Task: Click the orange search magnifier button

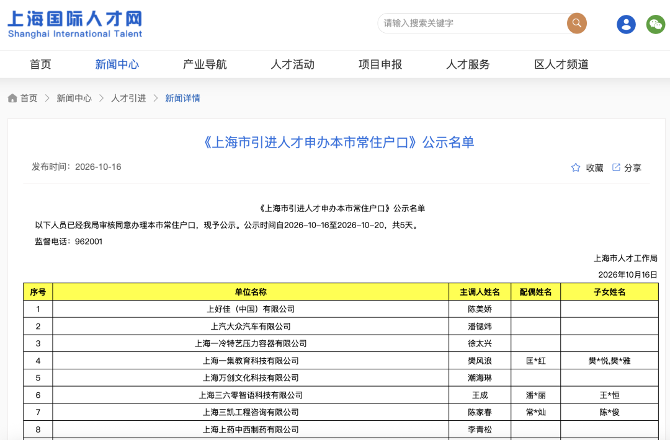Action: (576, 23)
